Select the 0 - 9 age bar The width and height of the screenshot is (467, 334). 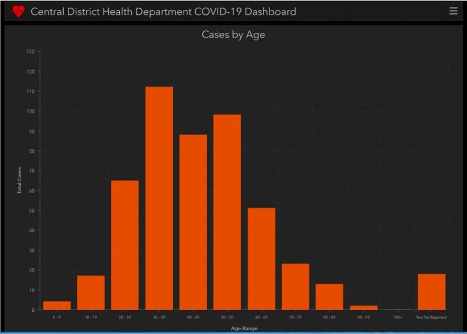pos(57,305)
